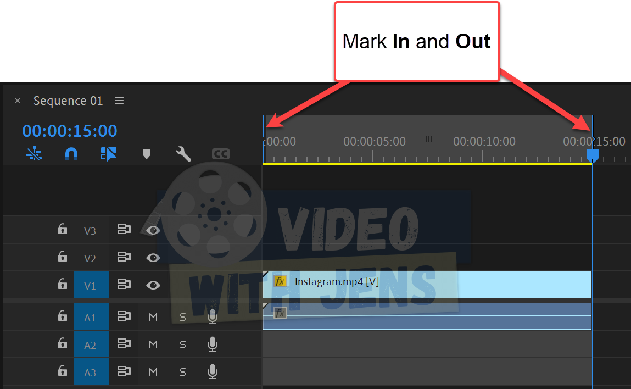Toggle A3 track targeting
Image resolution: width=631 pixels, height=389 pixels.
click(x=91, y=371)
